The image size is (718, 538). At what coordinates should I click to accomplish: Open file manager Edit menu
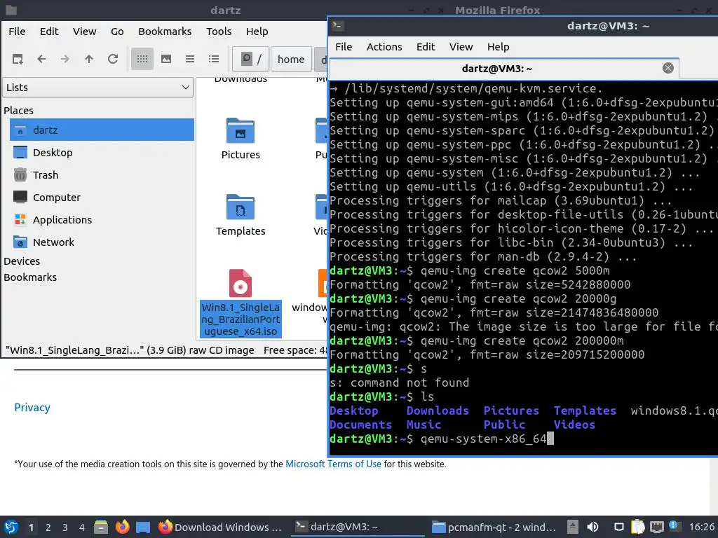[49, 31]
